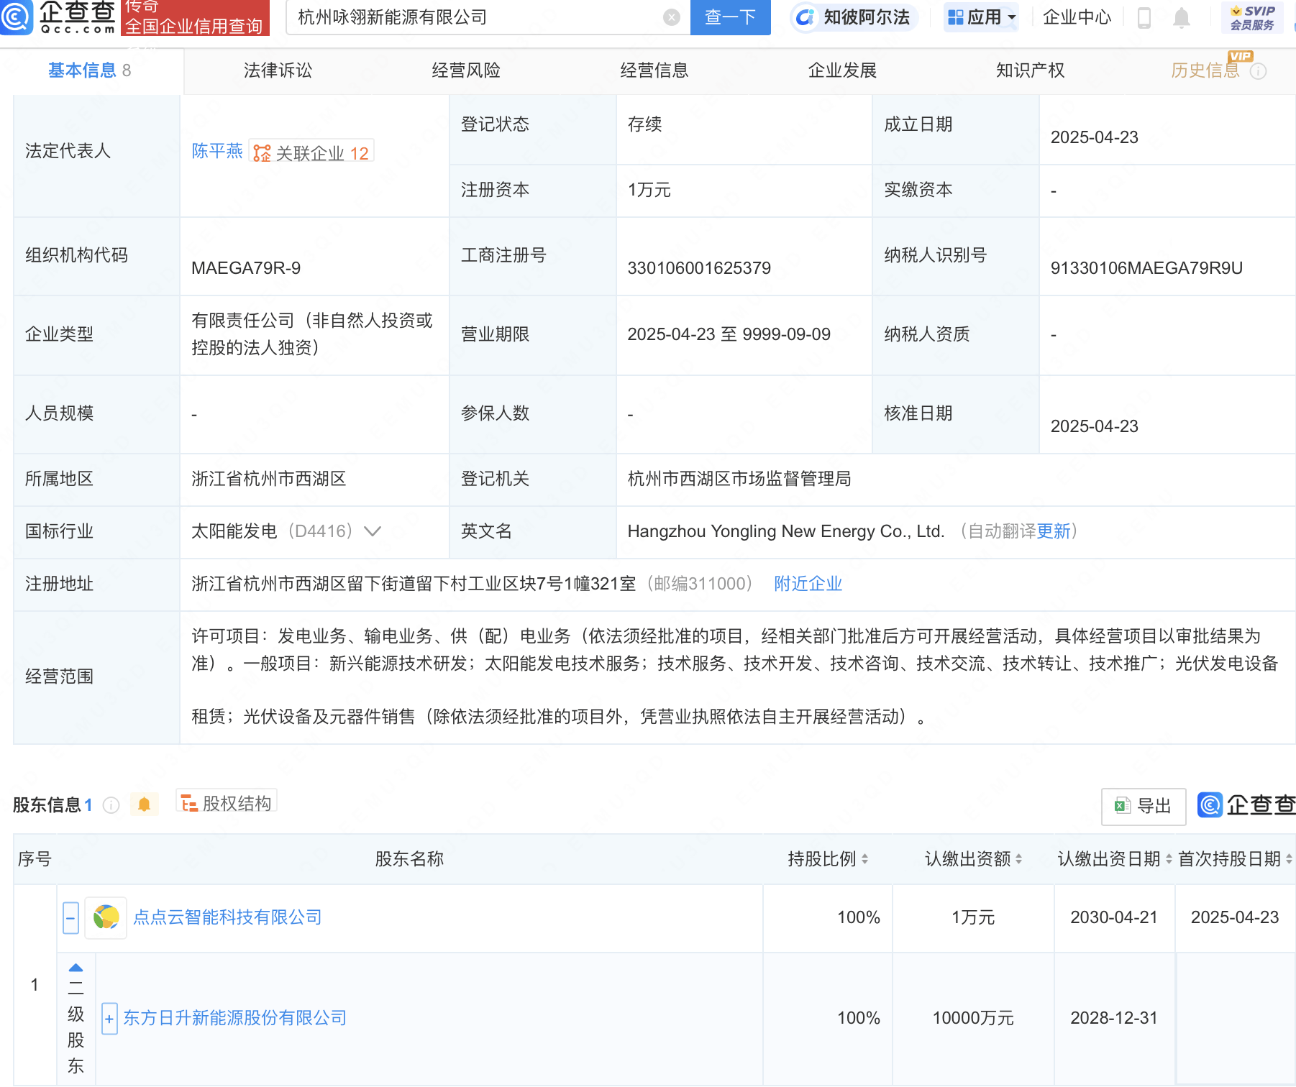Screen dimensions: 1296x1087
Task: Switch to the 知识产权 tab
Action: click(x=1030, y=70)
